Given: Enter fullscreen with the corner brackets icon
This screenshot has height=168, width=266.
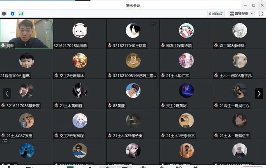Looking at the screenshot, I should pos(261,13).
